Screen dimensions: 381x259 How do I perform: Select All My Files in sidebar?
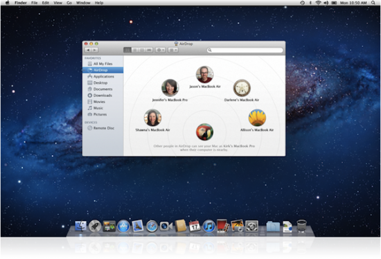103,64
